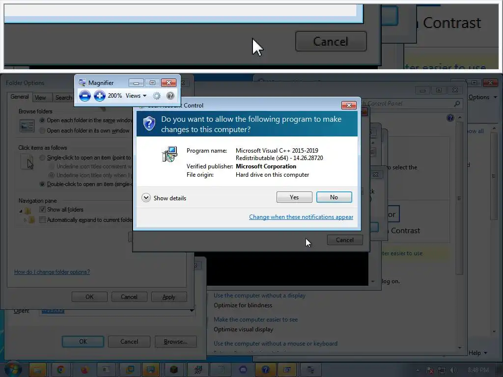Open the dark cube taskbar icon
The width and height of the screenshot is (503, 377).
[174, 370]
